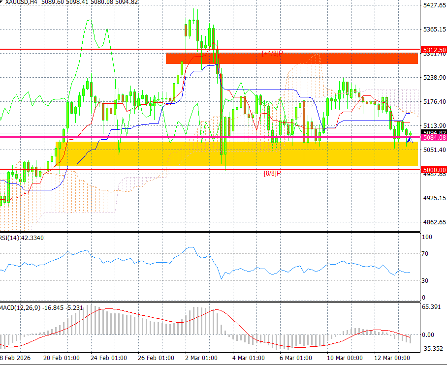447x365 pixels.
Task: Click the MACD scale value 0.00
Action: coord(428,335)
